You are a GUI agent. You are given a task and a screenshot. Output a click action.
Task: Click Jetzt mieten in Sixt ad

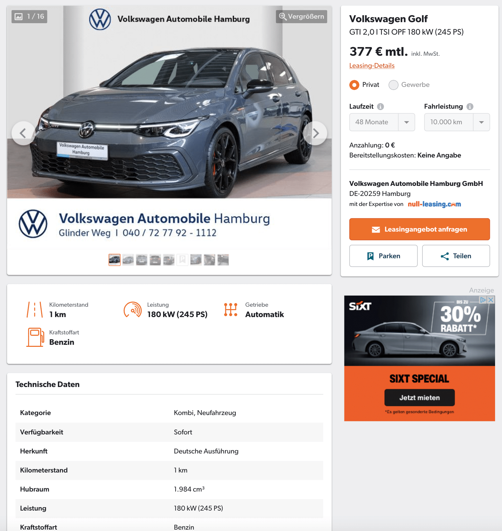[420, 398]
